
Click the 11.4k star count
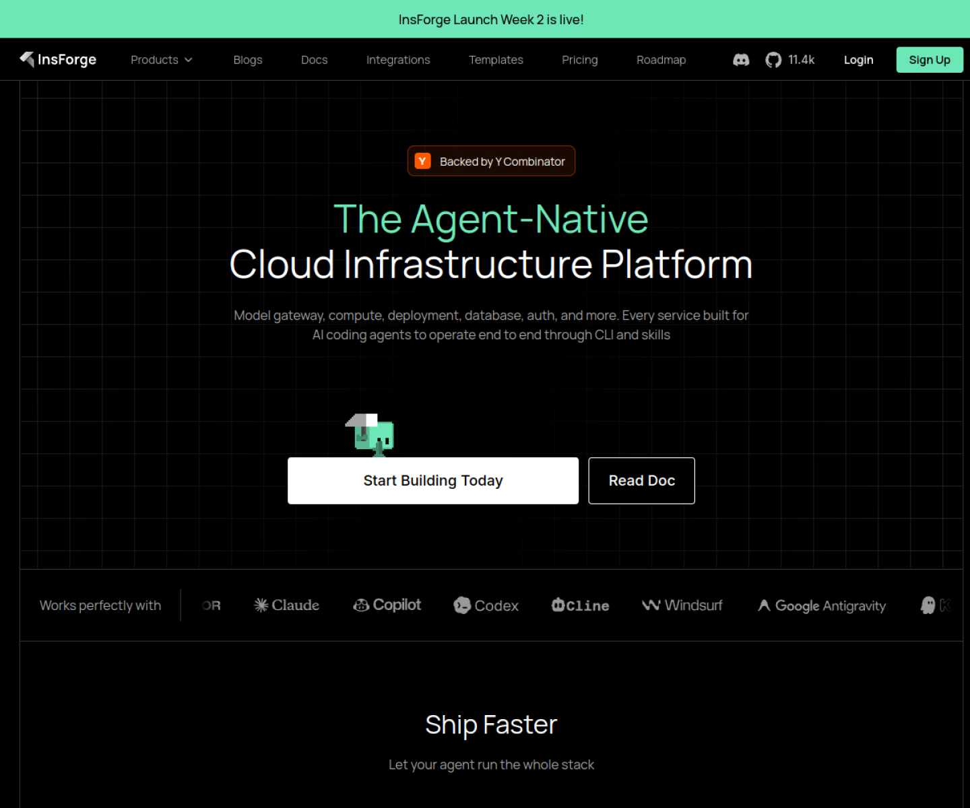tap(801, 60)
